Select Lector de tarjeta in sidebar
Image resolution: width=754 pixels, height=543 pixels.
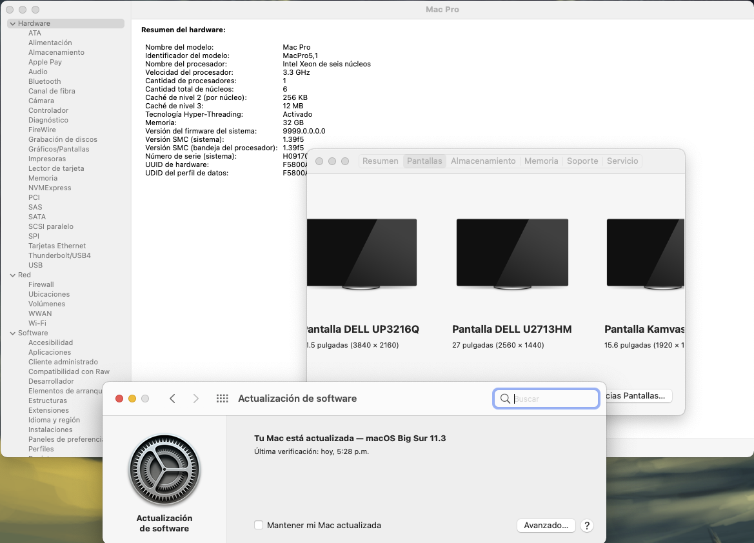(56, 168)
